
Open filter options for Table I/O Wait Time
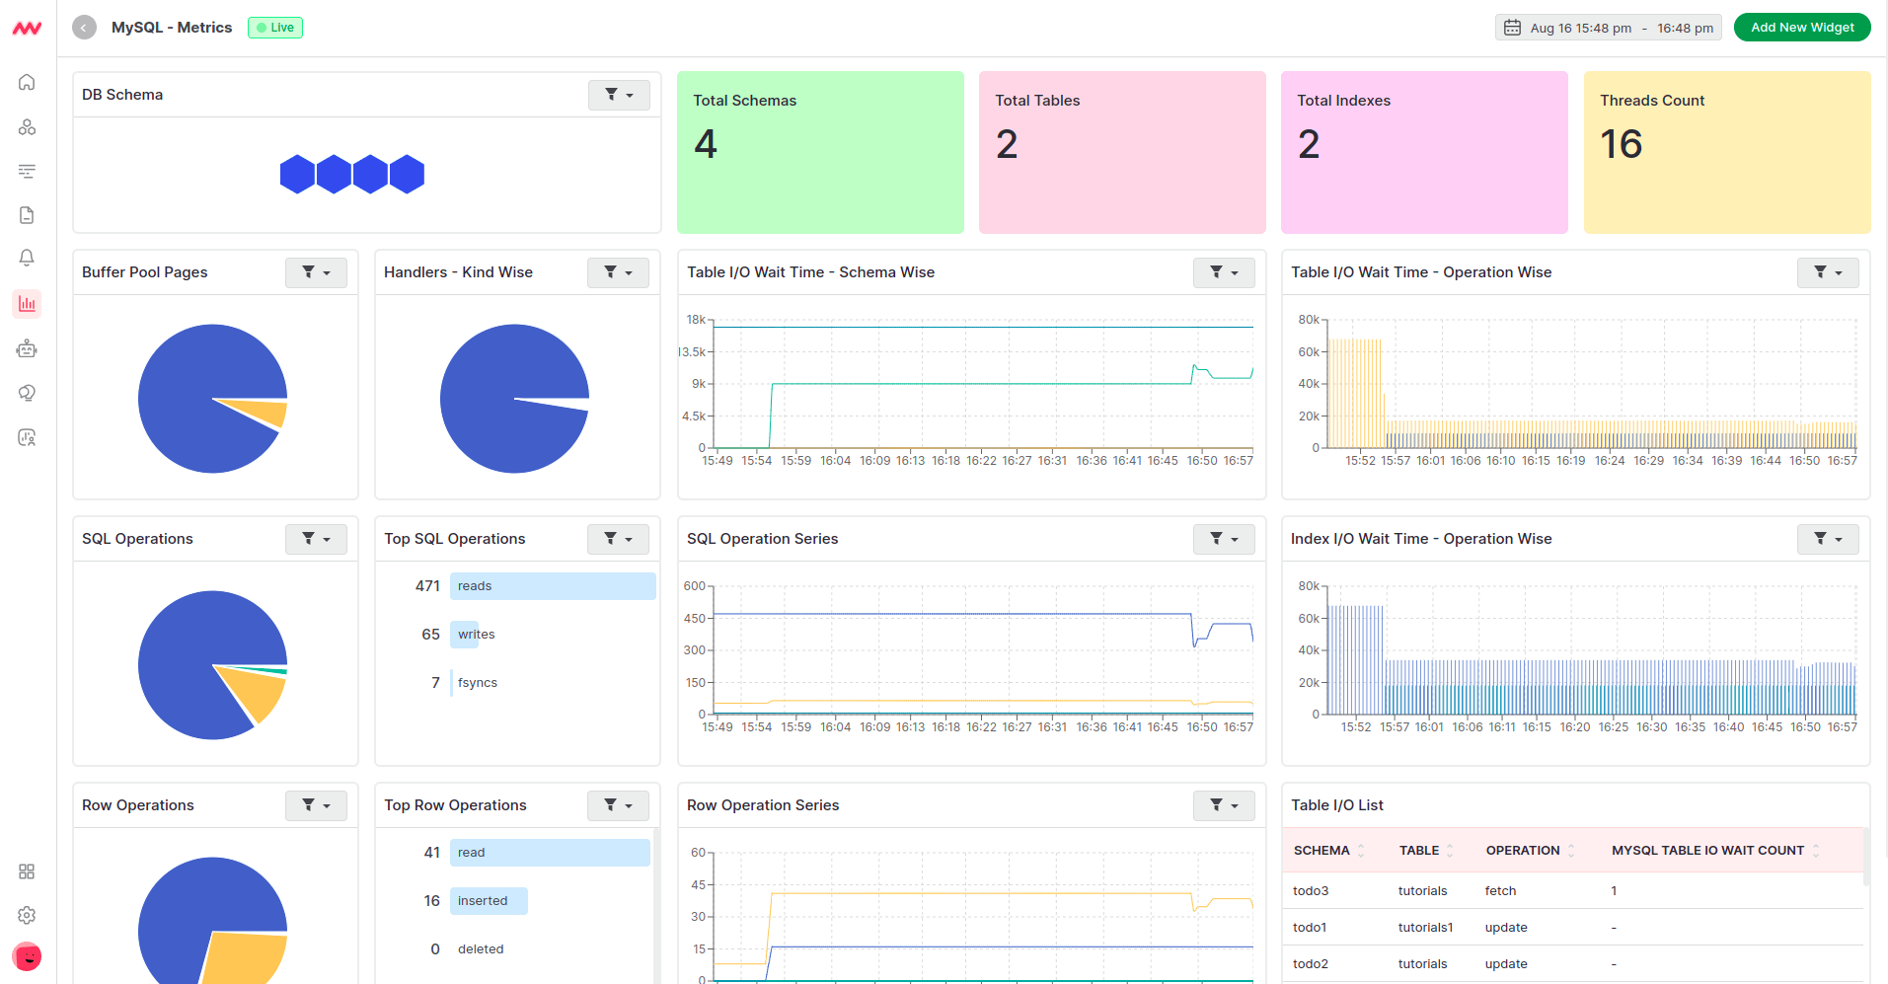pos(1224,272)
